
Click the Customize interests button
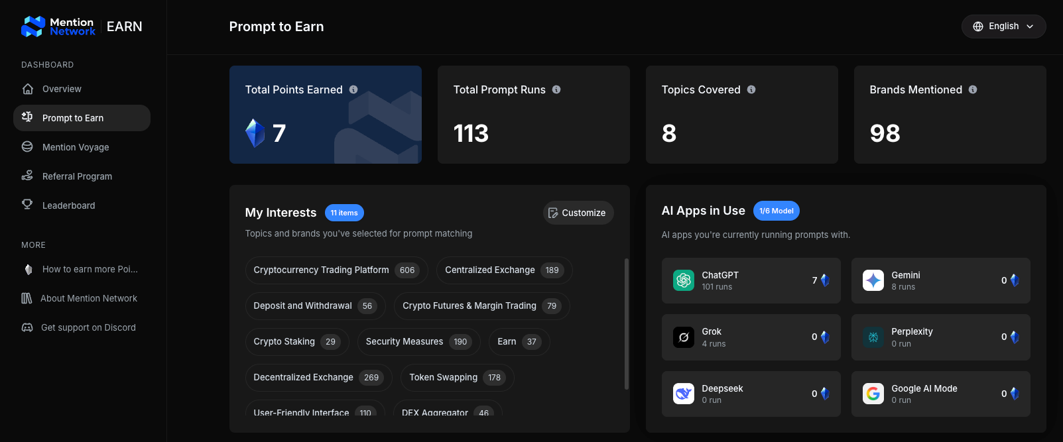pos(578,213)
